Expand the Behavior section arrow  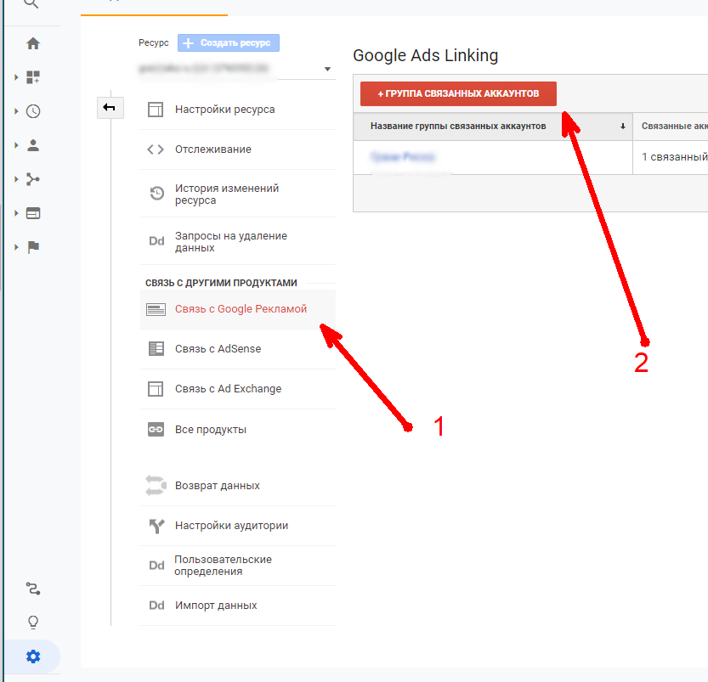(16, 213)
